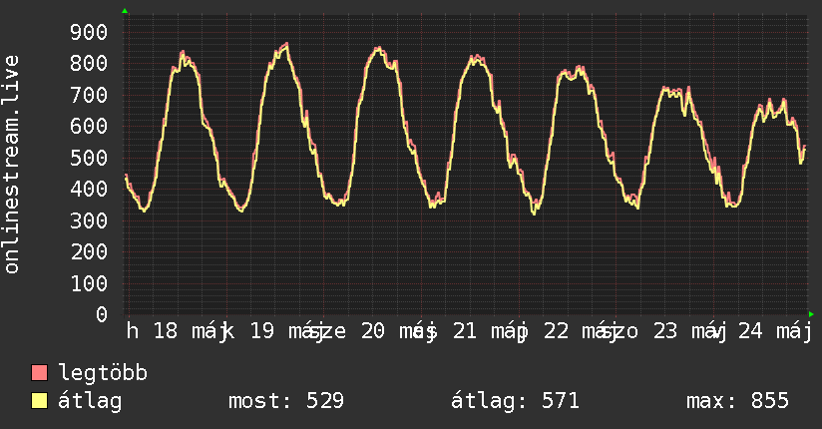822x429 pixels.
Task: Click the 200 y-axis label
Action: point(89,252)
